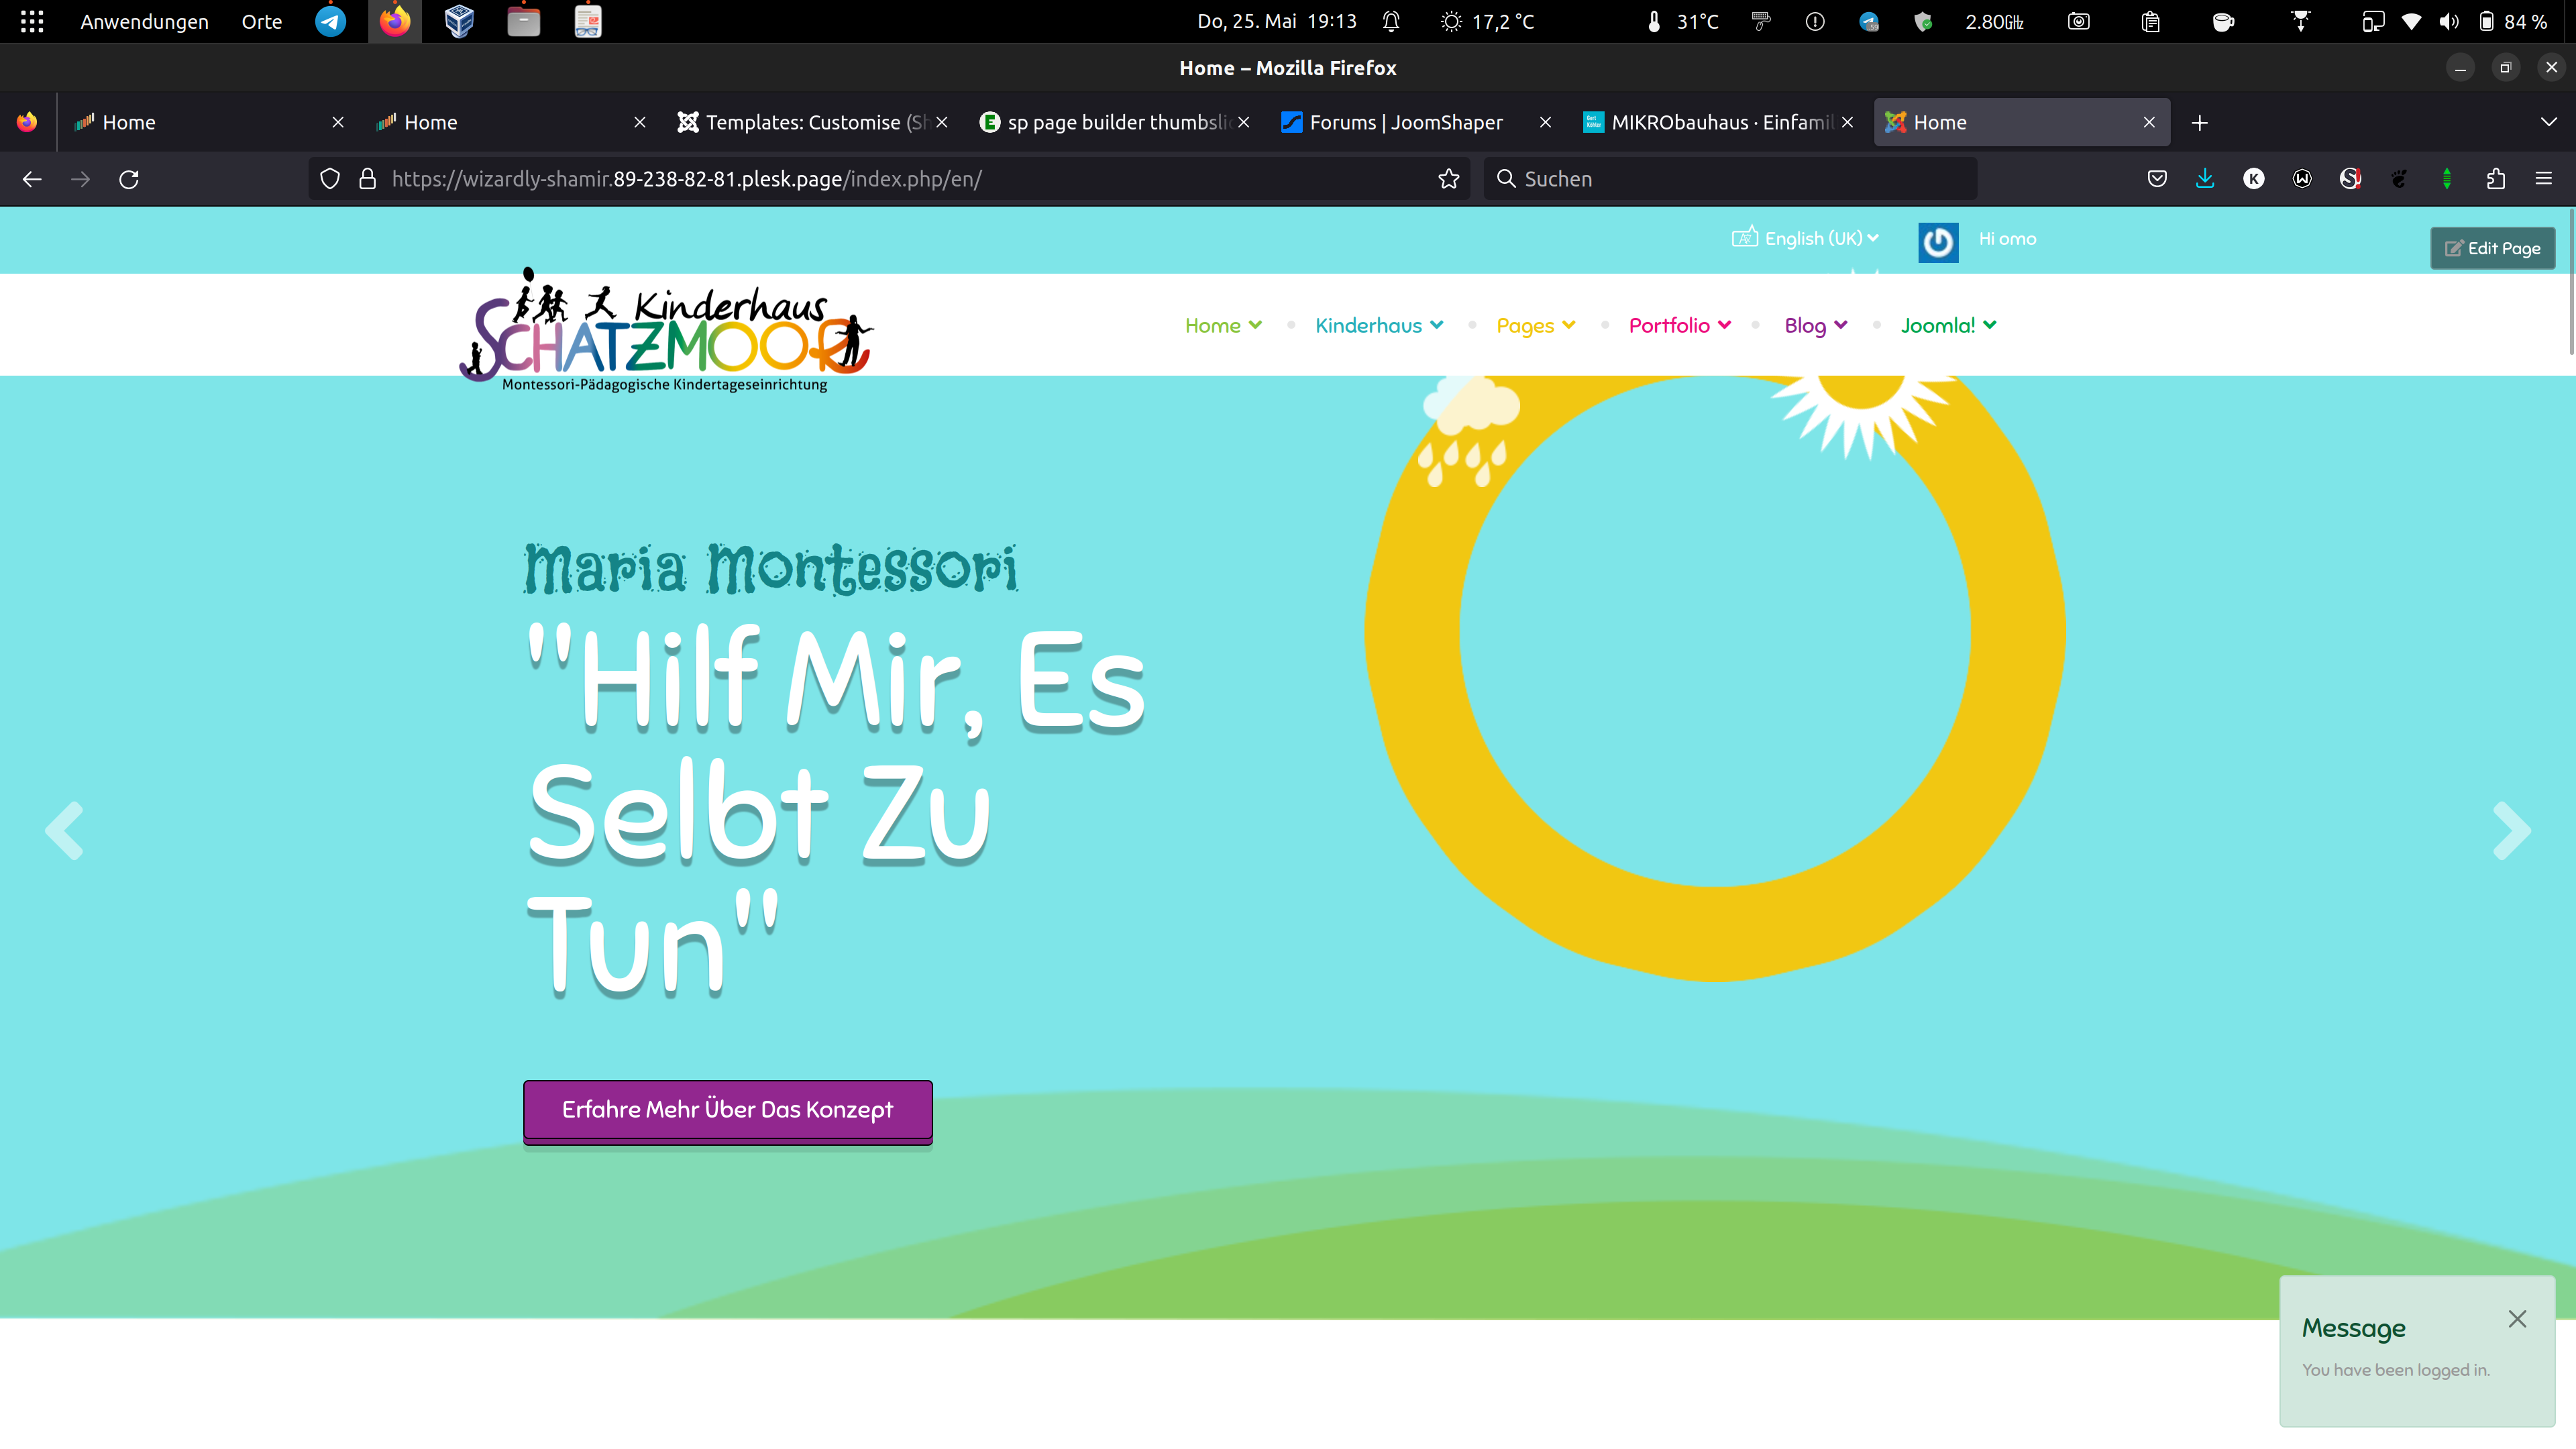The height and width of the screenshot is (1449, 2576).
Task: Click the battery 84 % indicator
Action: point(2513,21)
